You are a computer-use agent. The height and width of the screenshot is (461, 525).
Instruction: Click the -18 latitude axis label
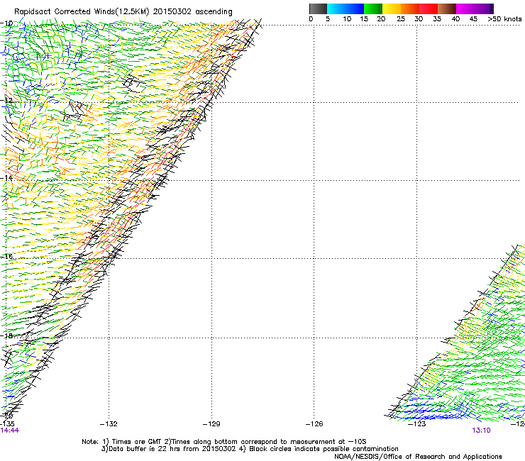point(6,335)
